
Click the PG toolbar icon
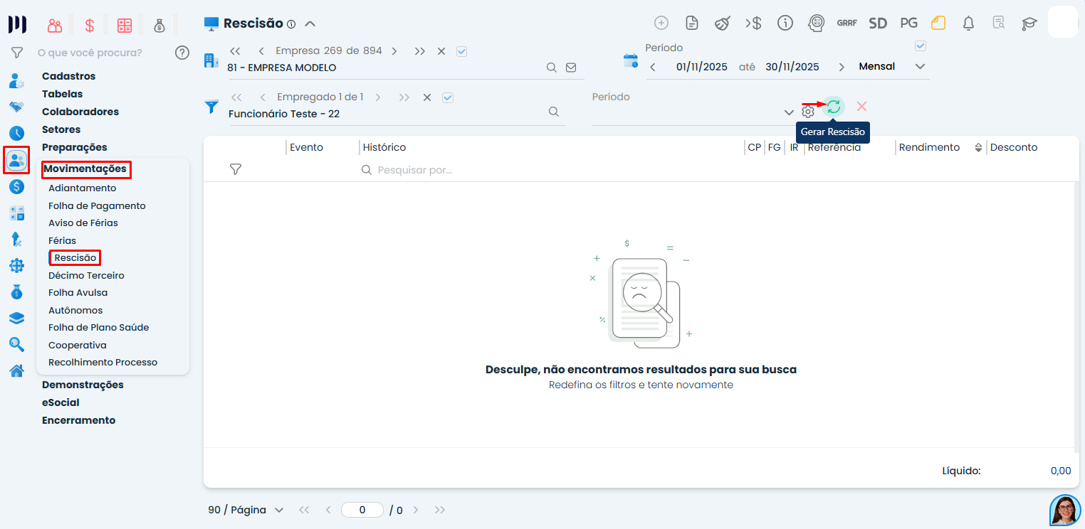pos(908,23)
